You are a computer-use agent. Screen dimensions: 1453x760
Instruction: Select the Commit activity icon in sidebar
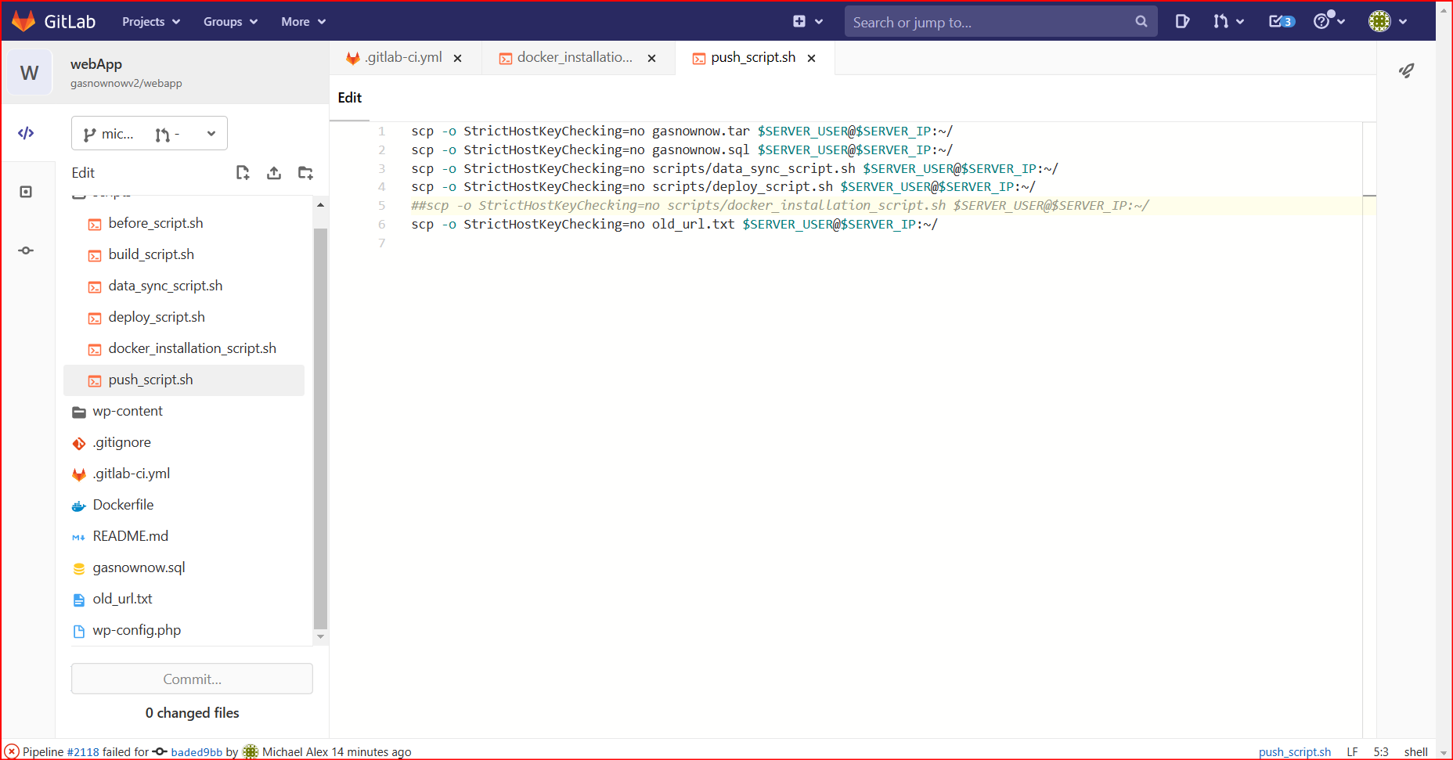pos(26,250)
